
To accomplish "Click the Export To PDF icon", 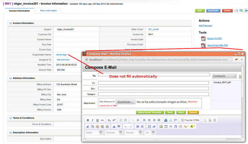I will [x=203, y=38].
